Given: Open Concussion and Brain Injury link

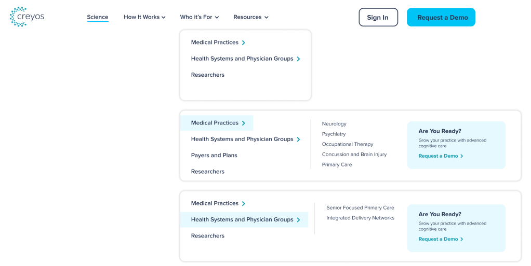Looking at the screenshot, I should pos(354,155).
